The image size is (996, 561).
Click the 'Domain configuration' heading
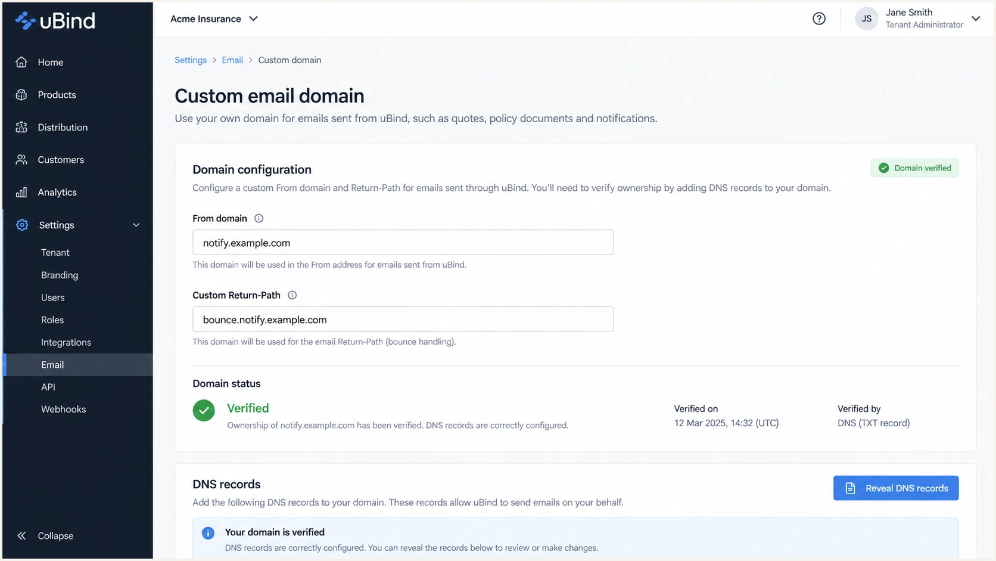(x=252, y=170)
